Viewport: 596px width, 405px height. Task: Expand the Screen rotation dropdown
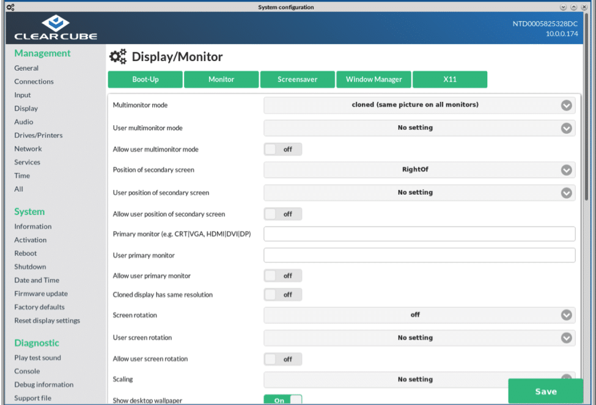coord(419,315)
